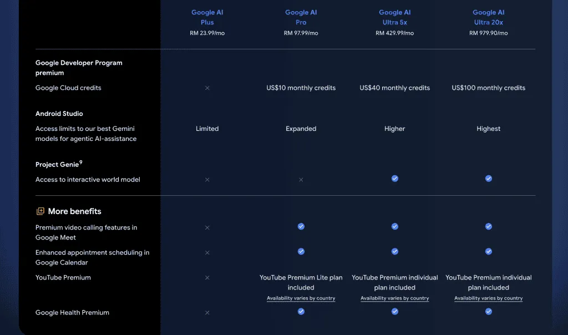Click Google Meet X mark under Plus

coord(207,228)
